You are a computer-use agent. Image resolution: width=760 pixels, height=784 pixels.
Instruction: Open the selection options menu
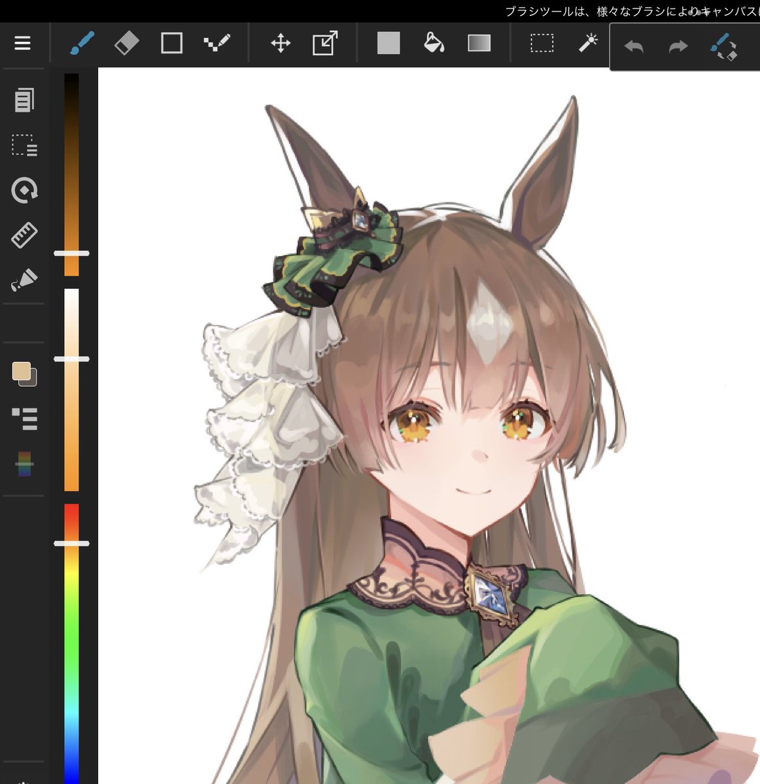click(24, 145)
